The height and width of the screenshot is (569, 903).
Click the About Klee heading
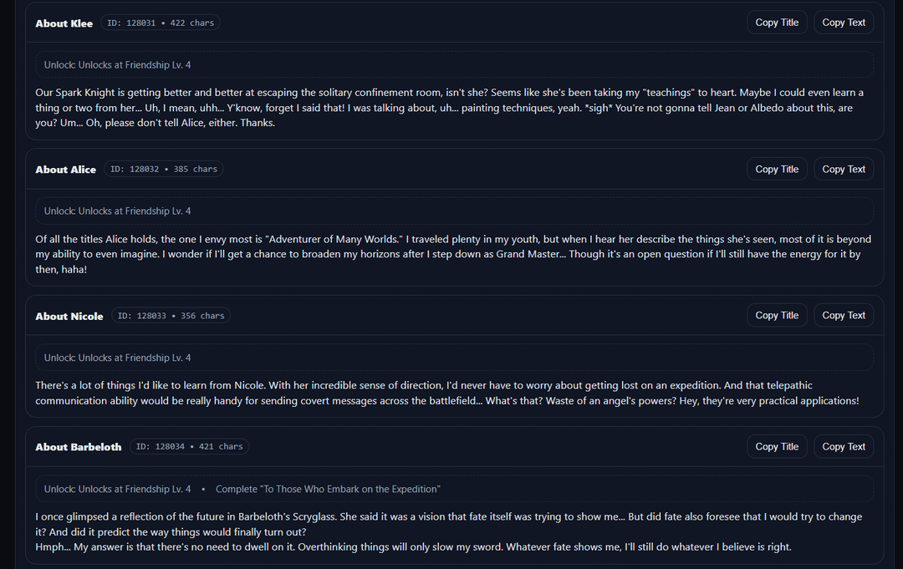(64, 23)
